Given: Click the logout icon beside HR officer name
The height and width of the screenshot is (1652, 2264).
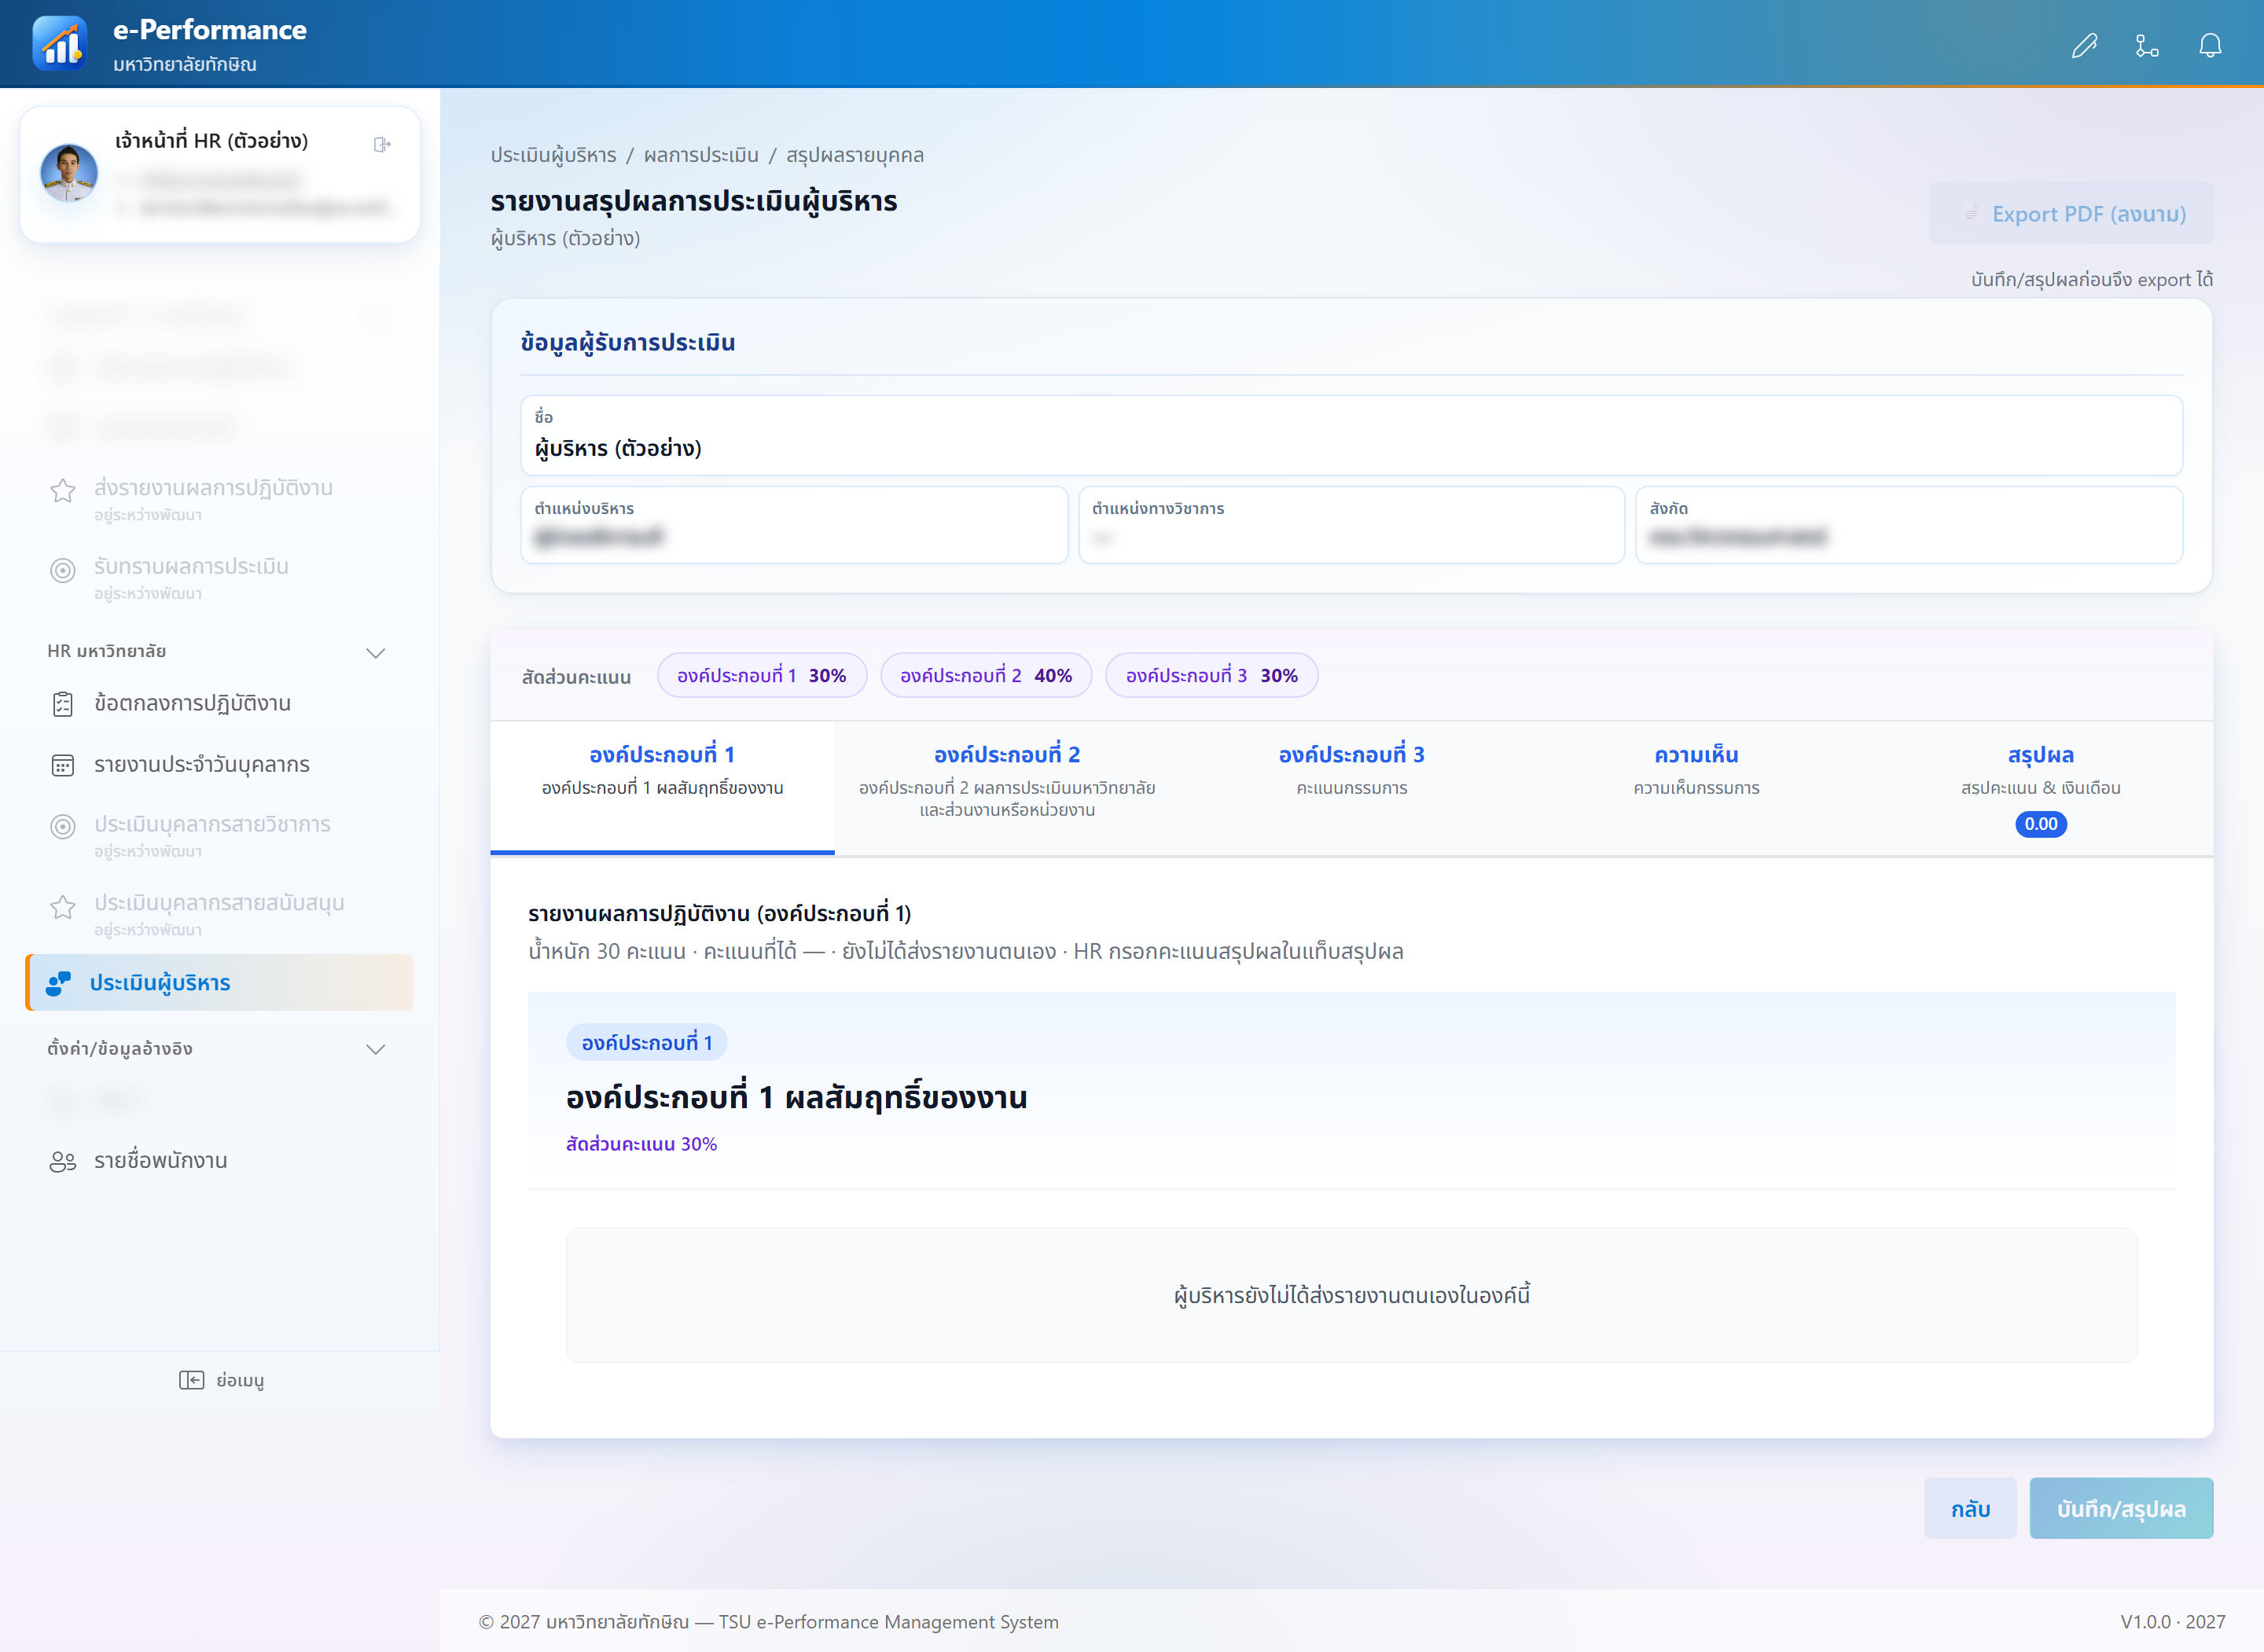Looking at the screenshot, I should 382,144.
